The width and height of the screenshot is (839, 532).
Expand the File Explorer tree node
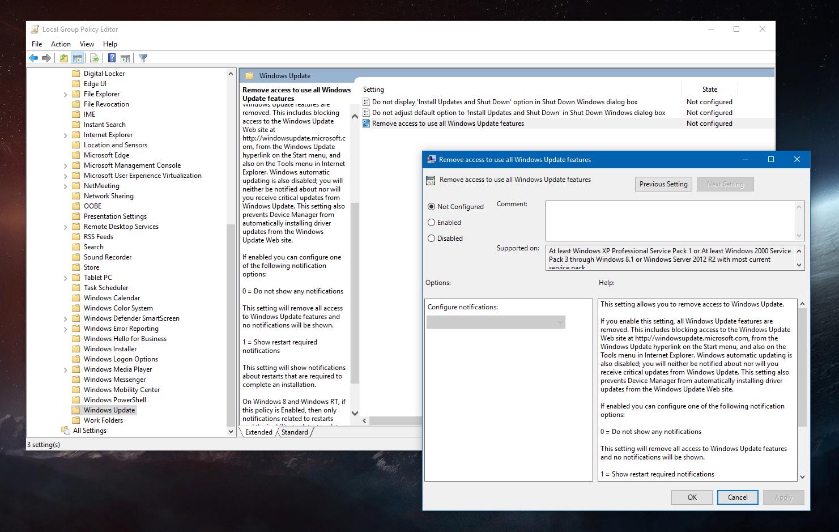(x=65, y=95)
